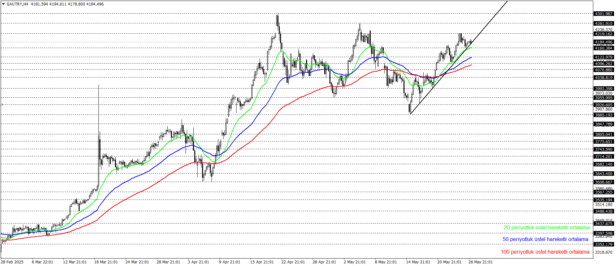
Task: Click the 4236.370 price scale value
Action: click(604, 30)
